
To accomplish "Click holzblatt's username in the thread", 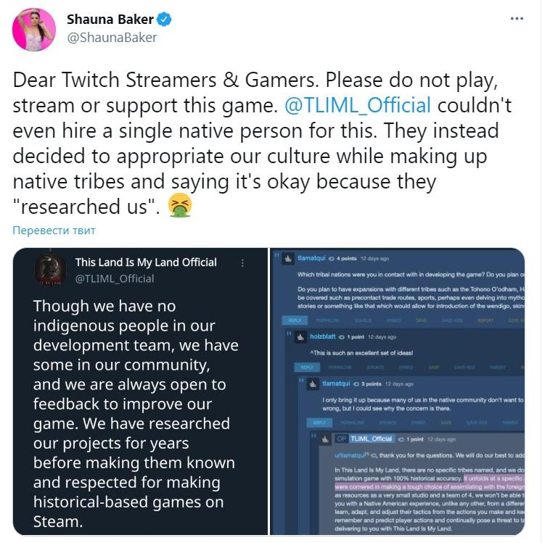I will click(323, 336).
